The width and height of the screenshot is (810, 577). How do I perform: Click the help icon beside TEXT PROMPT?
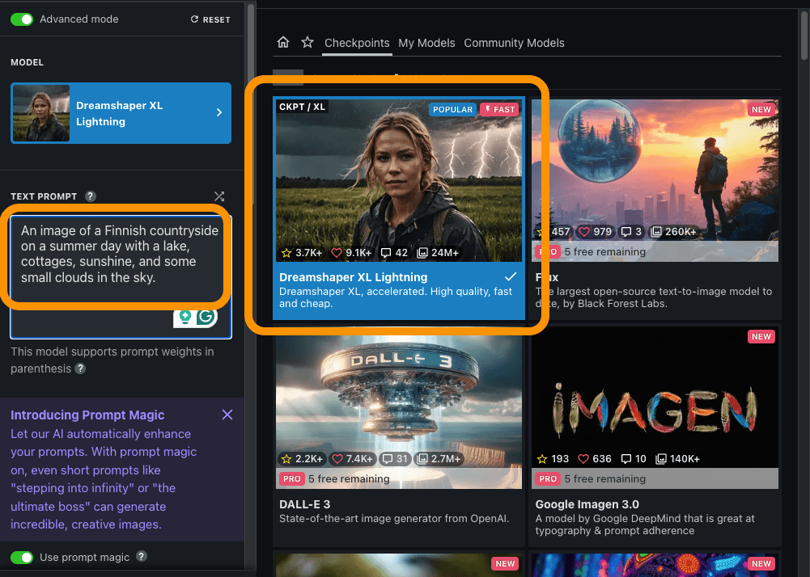(91, 196)
